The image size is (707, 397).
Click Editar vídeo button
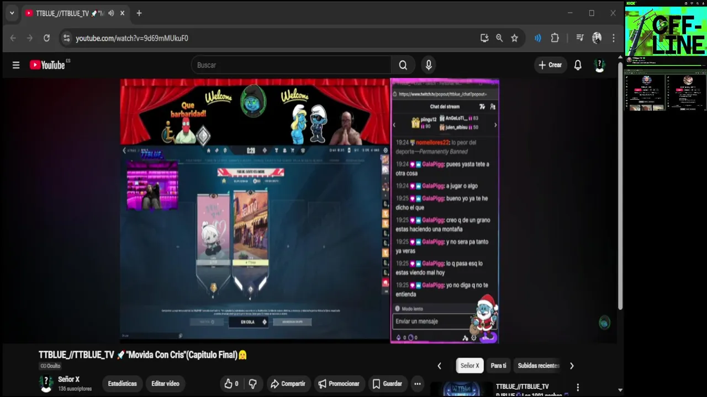tap(165, 384)
